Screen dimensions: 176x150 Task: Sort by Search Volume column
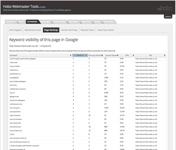pos(112,55)
